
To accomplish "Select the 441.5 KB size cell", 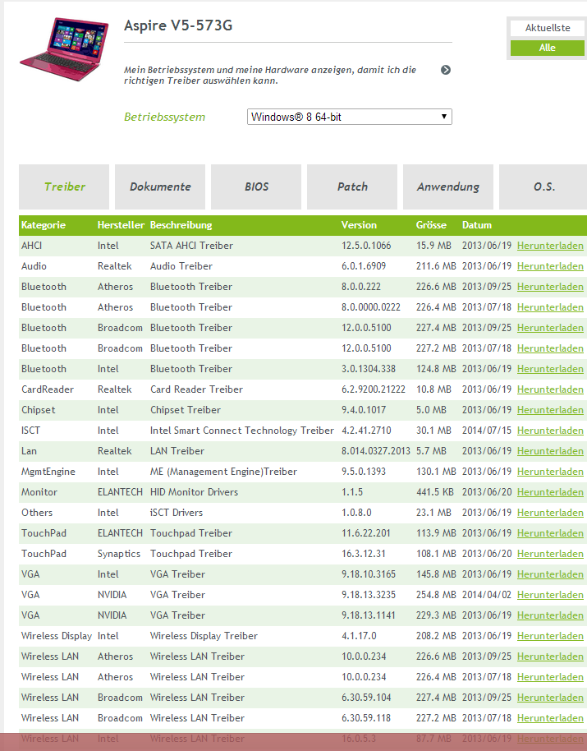I will [x=433, y=492].
